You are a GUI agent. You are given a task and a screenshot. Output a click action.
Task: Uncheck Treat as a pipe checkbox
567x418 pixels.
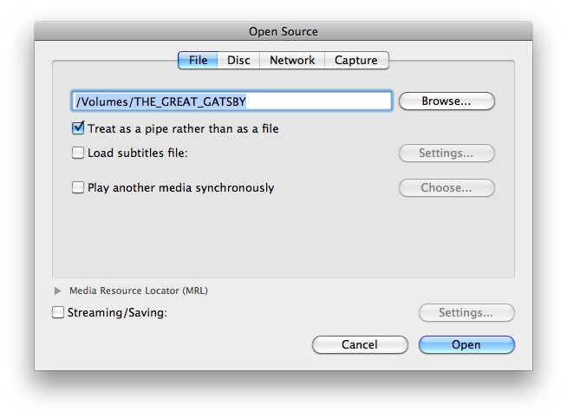click(79, 128)
